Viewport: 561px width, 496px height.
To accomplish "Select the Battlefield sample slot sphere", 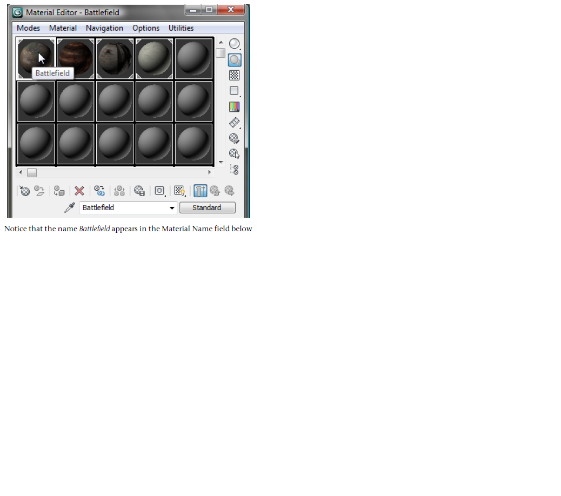I will [x=36, y=58].
